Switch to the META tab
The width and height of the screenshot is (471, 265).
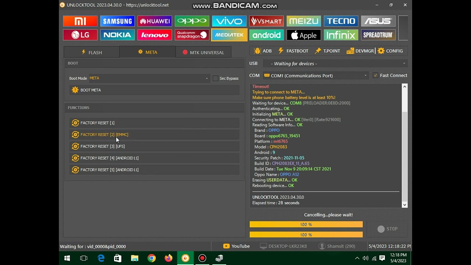[x=148, y=52]
